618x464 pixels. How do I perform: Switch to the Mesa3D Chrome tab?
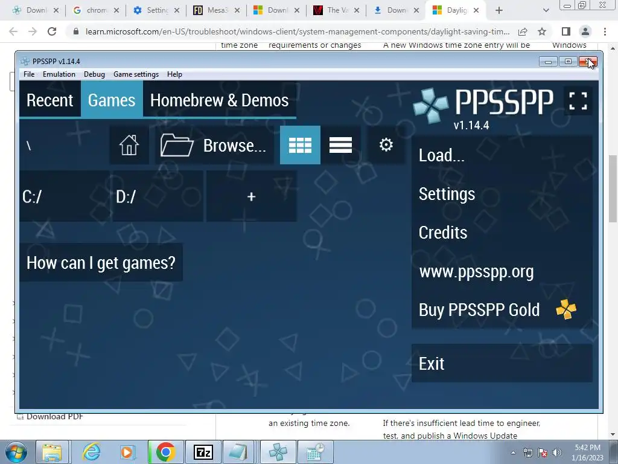pyautogui.click(x=217, y=11)
